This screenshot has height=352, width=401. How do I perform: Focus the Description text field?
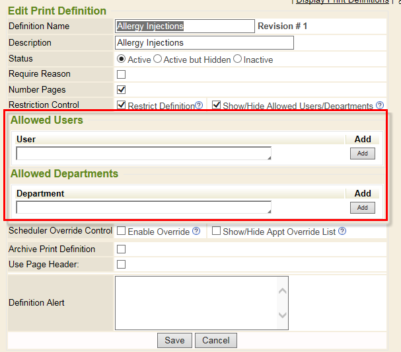point(204,43)
